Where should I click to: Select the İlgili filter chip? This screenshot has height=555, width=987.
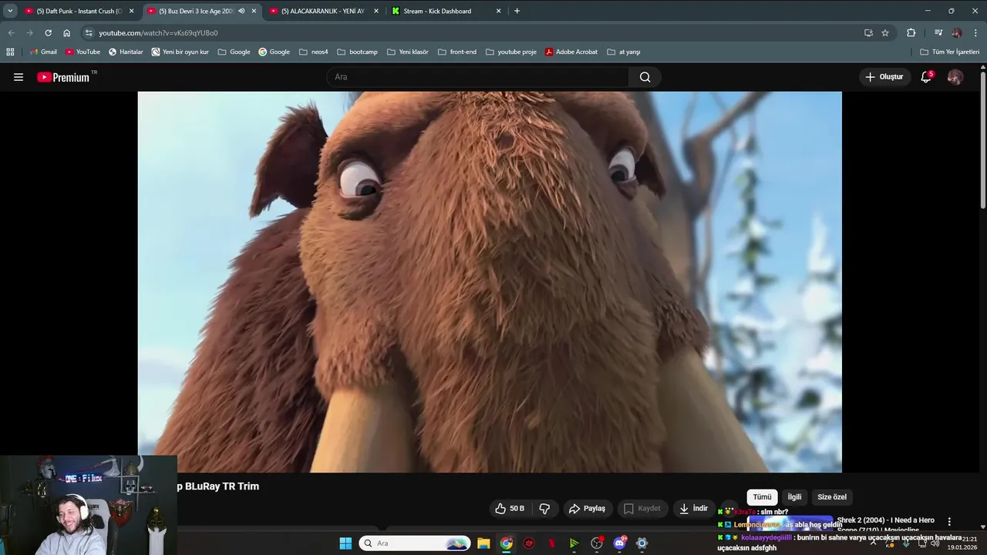coord(794,497)
